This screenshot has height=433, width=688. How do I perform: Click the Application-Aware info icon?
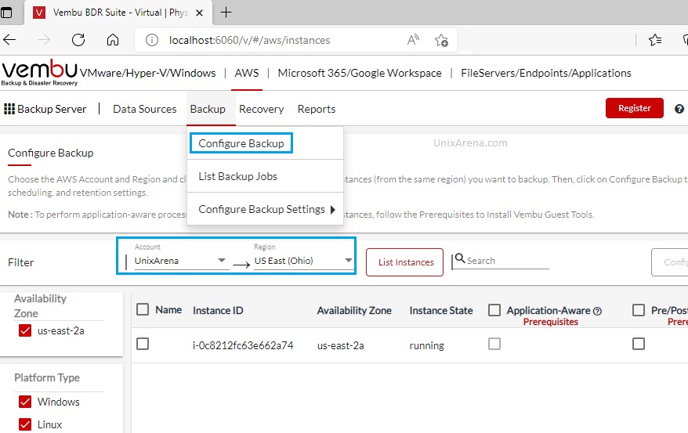[x=597, y=311]
